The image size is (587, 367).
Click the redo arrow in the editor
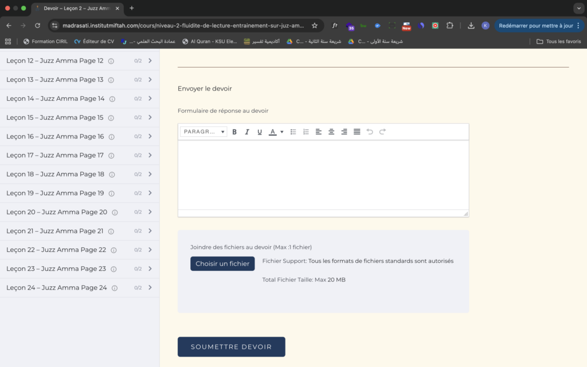(x=382, y=132)
